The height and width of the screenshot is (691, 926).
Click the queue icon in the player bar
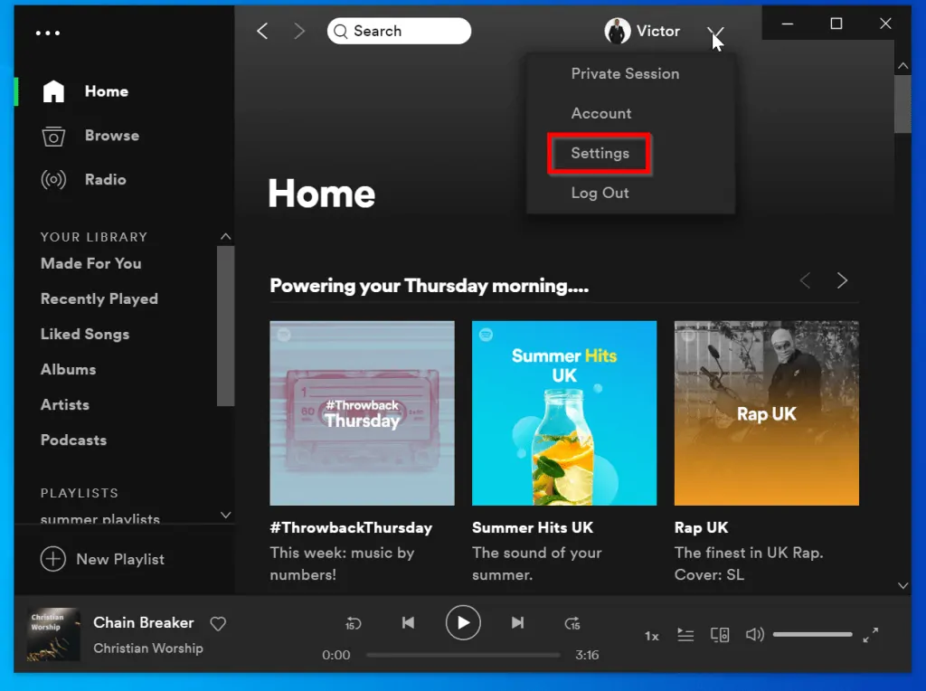(685, 635)
